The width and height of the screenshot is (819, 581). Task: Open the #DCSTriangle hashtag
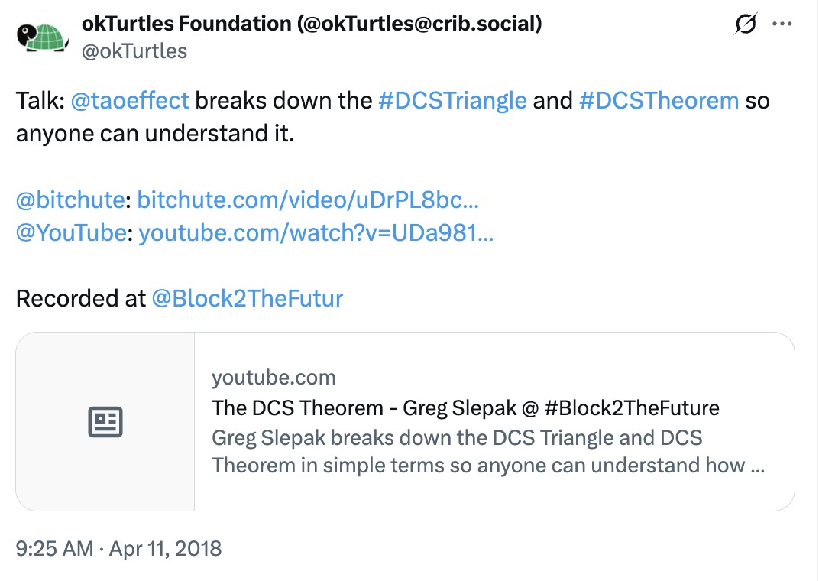coord(452,100)
